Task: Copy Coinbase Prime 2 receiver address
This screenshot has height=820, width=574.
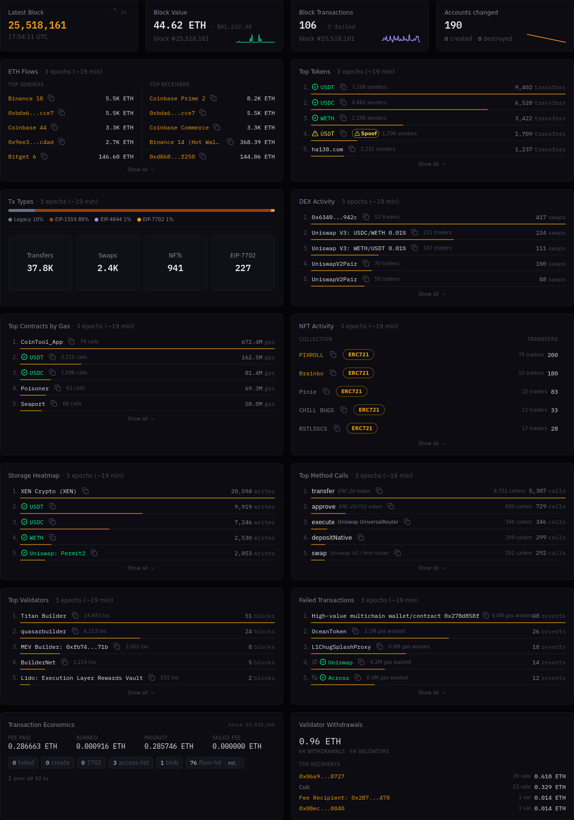Action: pyautogui.click(x=213, y=98)
